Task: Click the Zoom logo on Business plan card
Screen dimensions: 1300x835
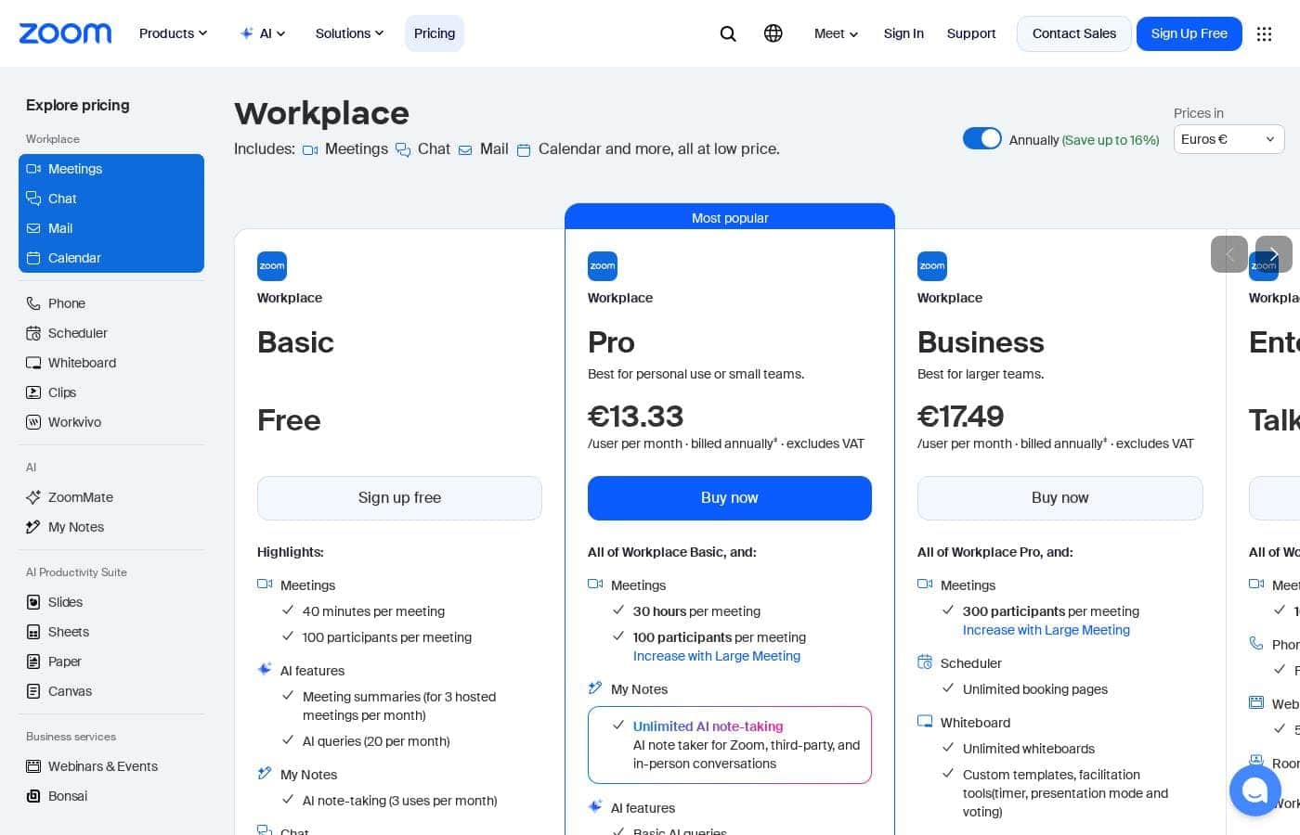Action: [x=932, y=266]
